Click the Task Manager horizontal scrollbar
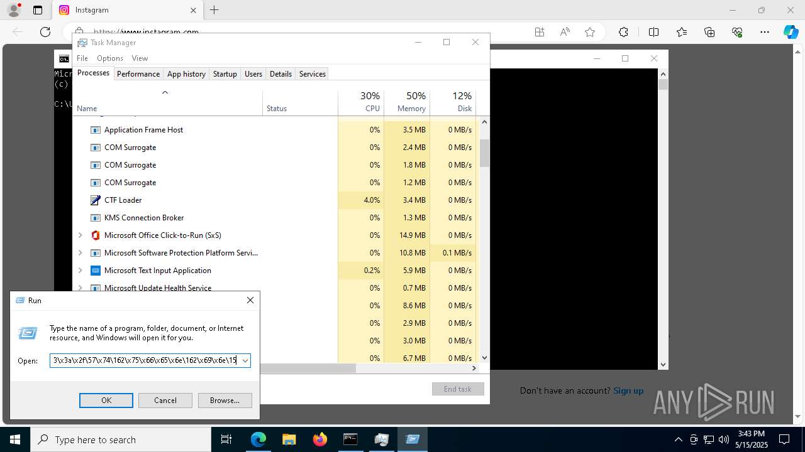 (308, 369)
